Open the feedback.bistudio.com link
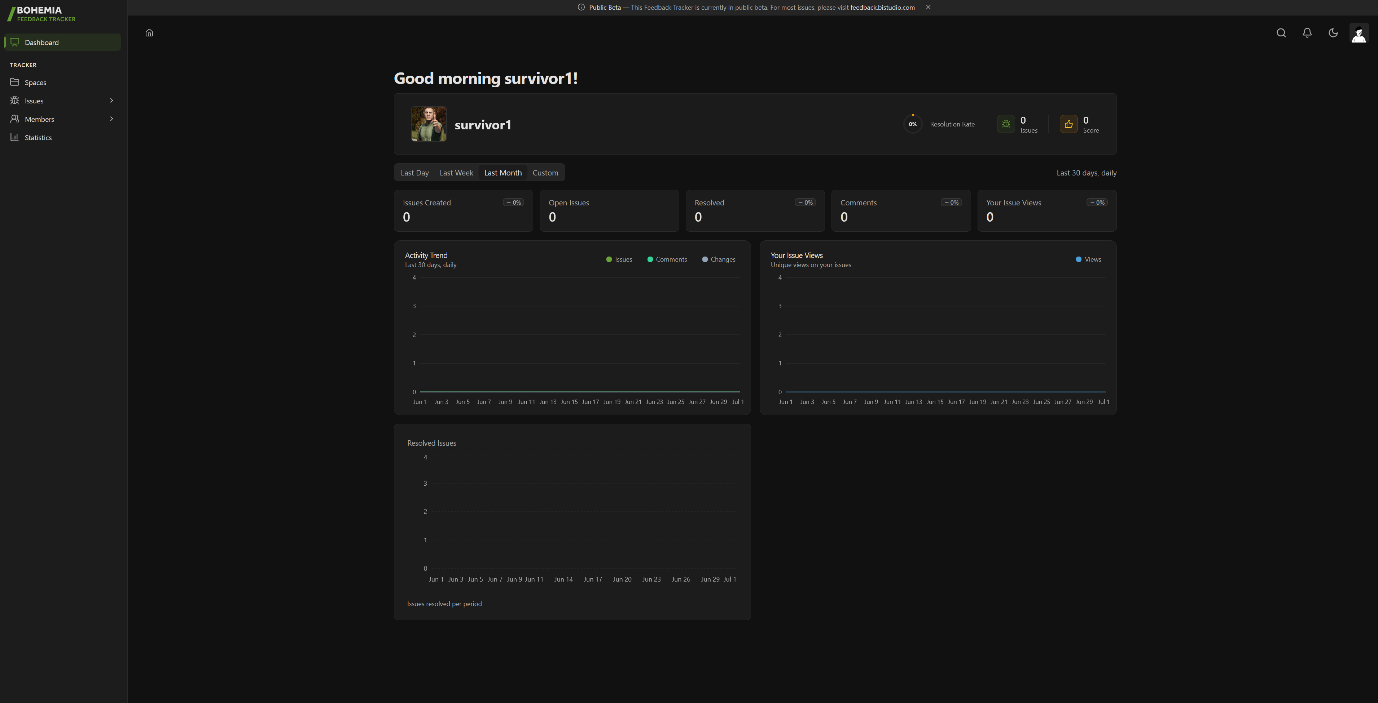The width and height of the screenshot is (1378, 703). click(882, 8)
